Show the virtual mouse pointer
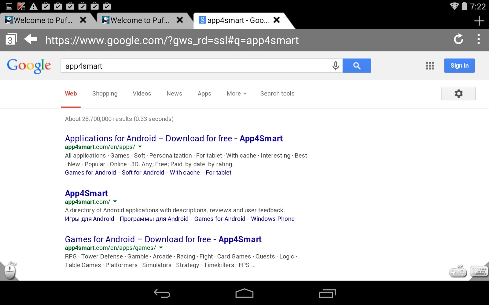The height and width of the screenshot is (305, 489). point(10,270)
